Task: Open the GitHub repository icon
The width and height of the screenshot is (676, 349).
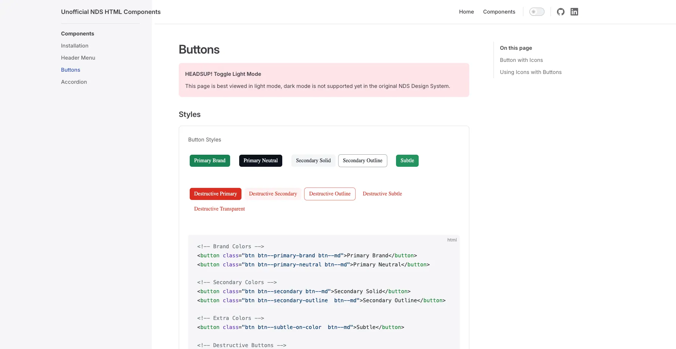Action: [561, 12]
